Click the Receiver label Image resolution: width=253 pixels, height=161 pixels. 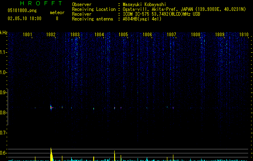82,14
